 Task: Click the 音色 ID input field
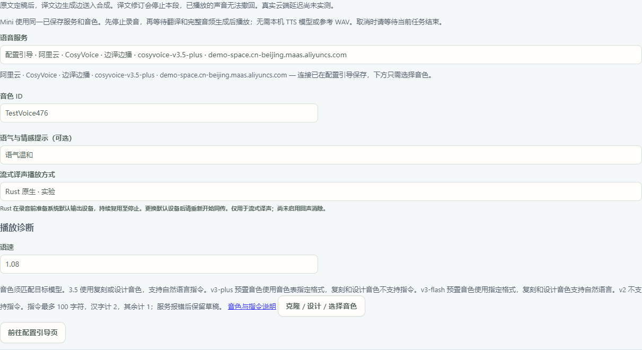[159, 113]
